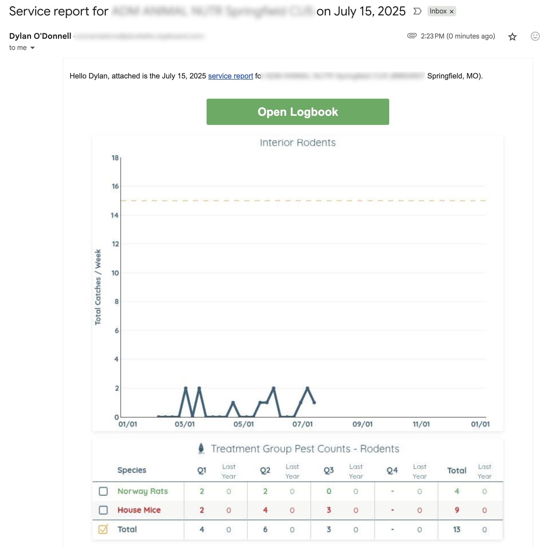The height and width of the screenshot is (547, 545).
Task: Click the importance marker beside subject
Action: tap(417, 11)
